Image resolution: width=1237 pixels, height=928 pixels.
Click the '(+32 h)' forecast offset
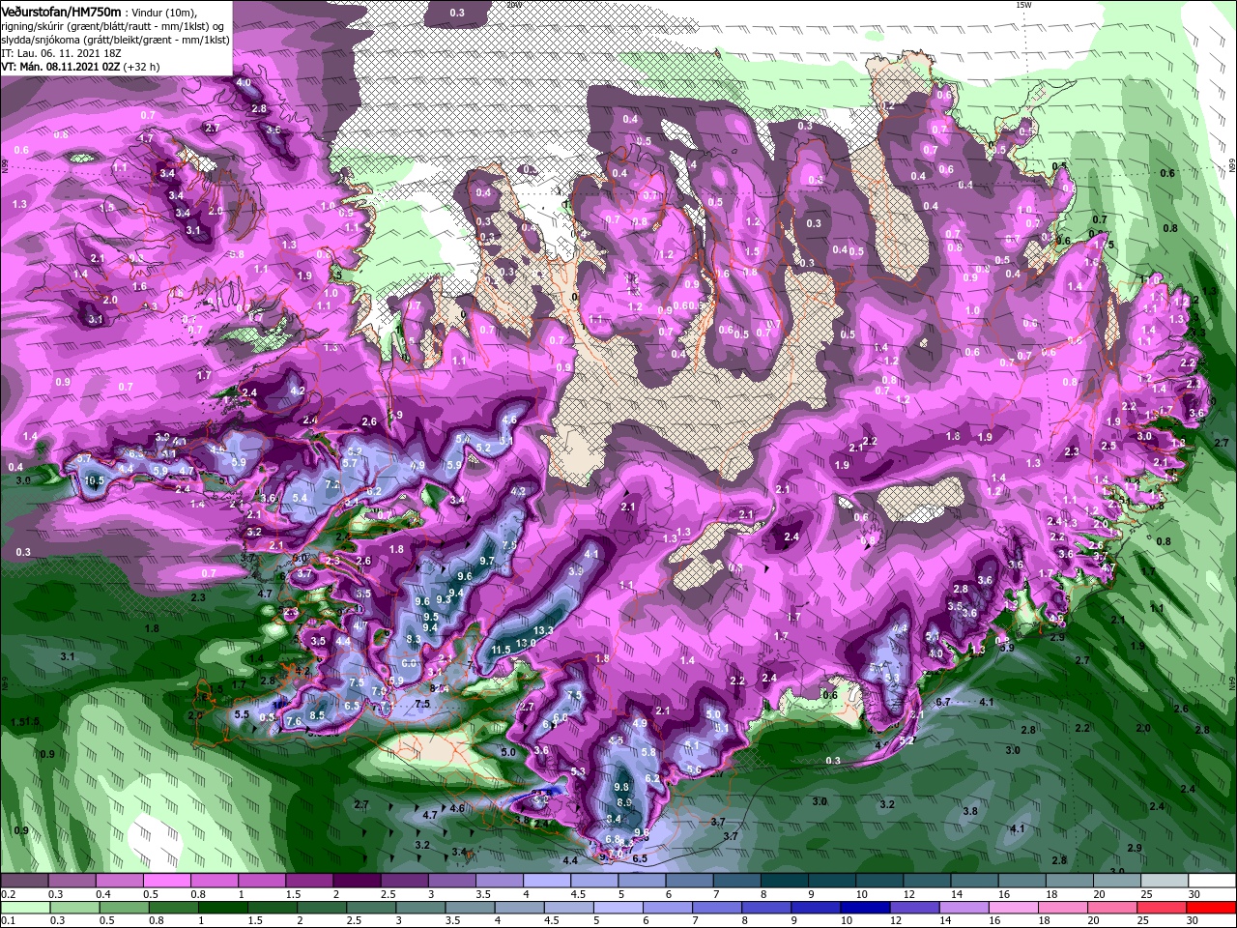click(141, 67)
